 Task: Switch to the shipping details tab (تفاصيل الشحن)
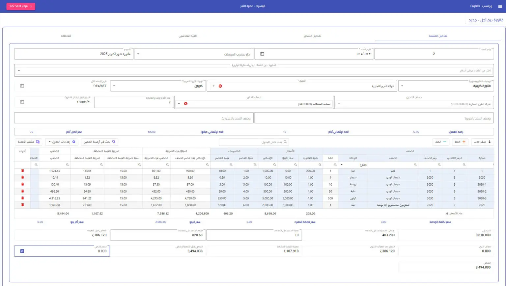(x=312, y=36)
